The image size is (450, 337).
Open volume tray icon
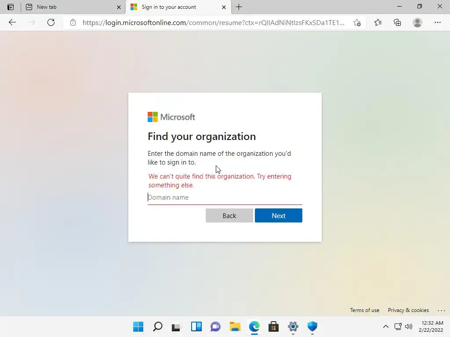click(409, 326)
